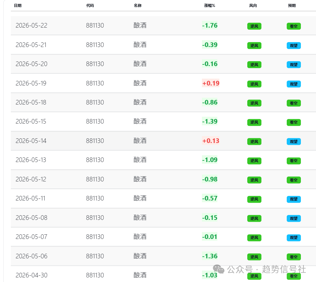Screen dimensions: 316x282
Task: Select date cell 2026-05-21
Action: [x=31, y=45]
